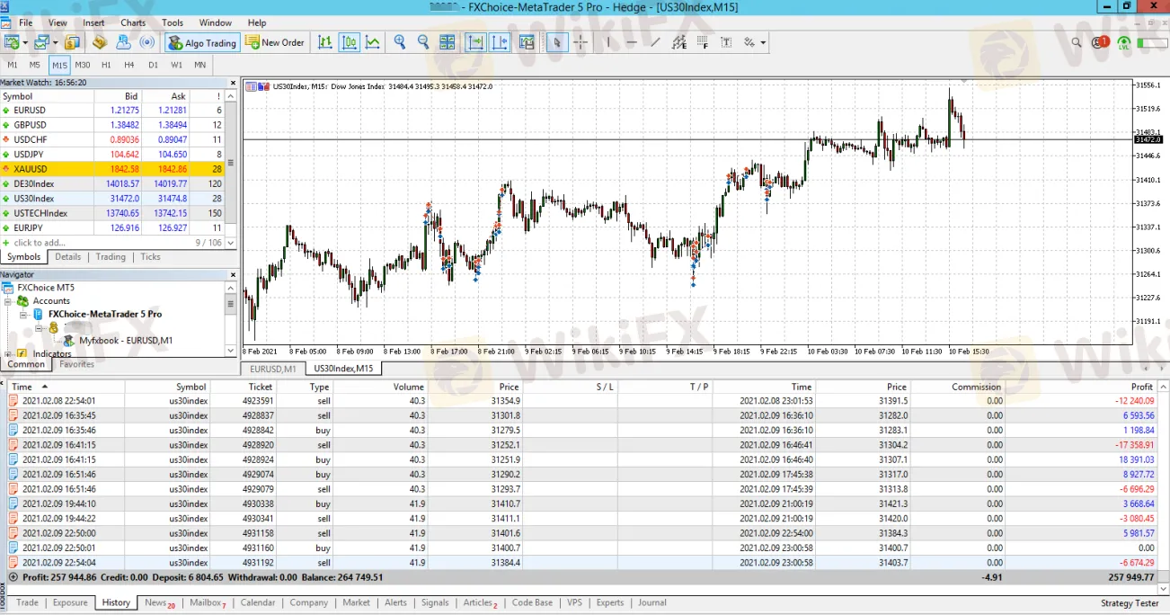The width and height of the screenshot is (1170, 615).
Task: Zoom in on the chart
Action: 400,42
